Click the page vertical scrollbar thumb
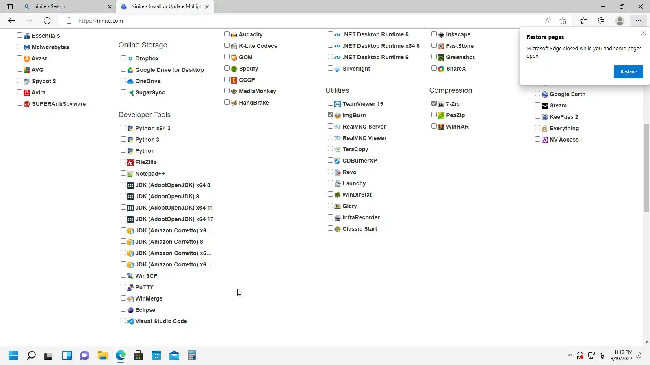 [x=646, y=167]
